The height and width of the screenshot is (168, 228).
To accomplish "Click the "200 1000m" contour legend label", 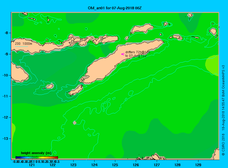I will coord(24,43).
